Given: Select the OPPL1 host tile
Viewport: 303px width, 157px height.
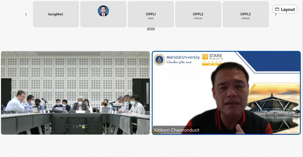Looking at the screenshot, I should pyautogui.click(x=151, y=14).
